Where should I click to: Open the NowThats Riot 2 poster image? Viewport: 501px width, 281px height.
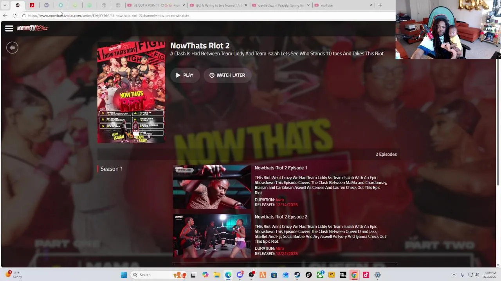tap(131, 92)
